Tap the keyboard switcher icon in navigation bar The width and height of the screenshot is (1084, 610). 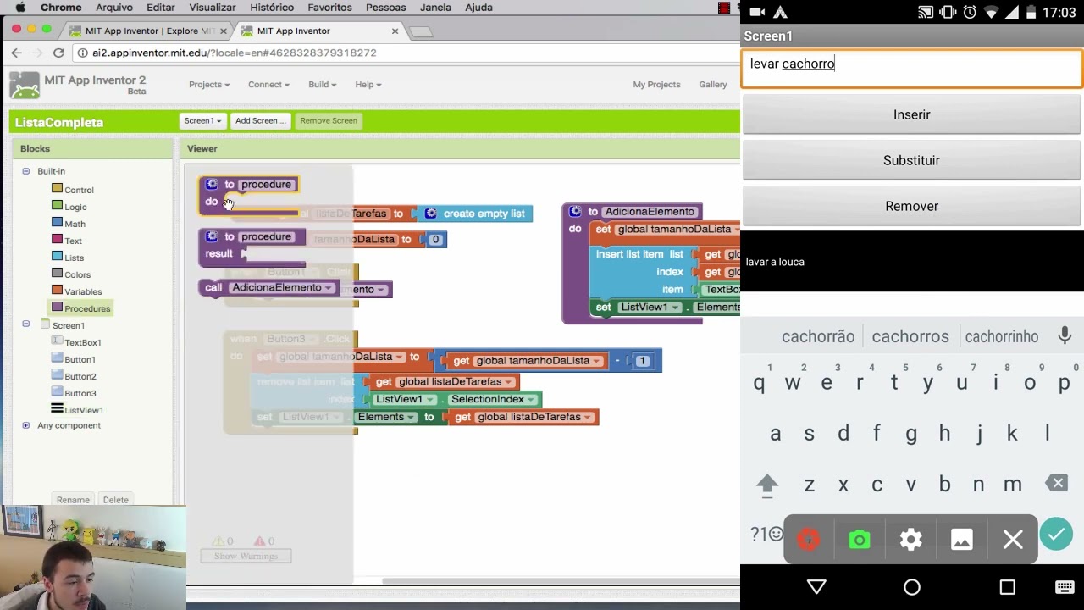tap(1065, 587)
